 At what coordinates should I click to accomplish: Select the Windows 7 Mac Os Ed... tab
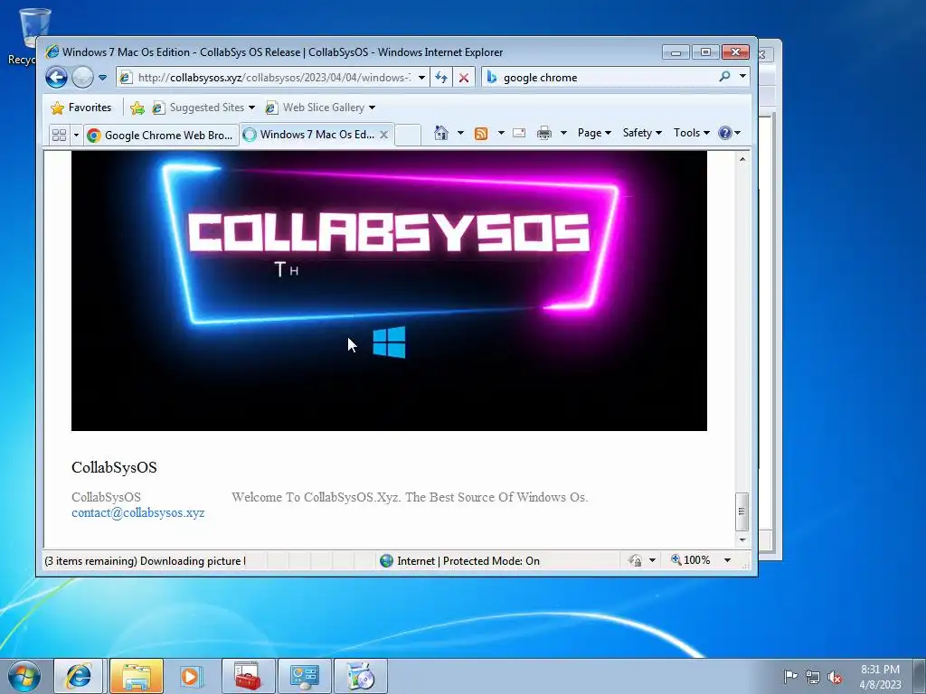coord(317,135)
